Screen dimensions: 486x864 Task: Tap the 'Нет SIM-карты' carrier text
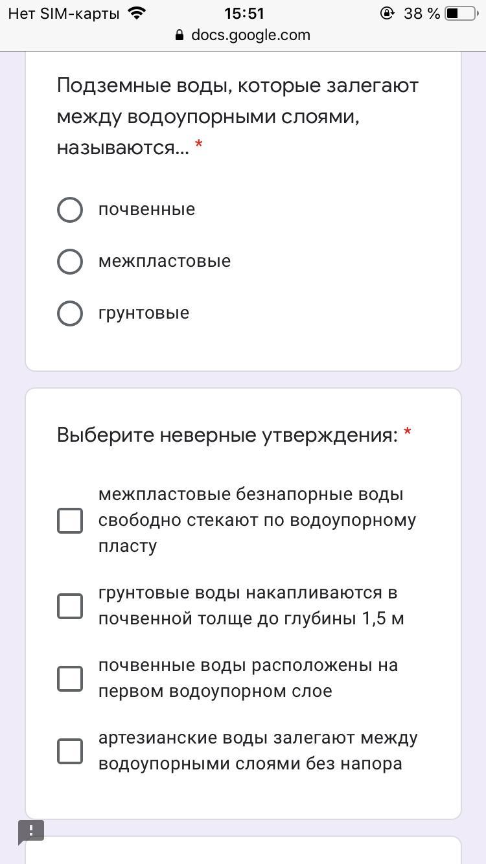click(x=64, y=14)
